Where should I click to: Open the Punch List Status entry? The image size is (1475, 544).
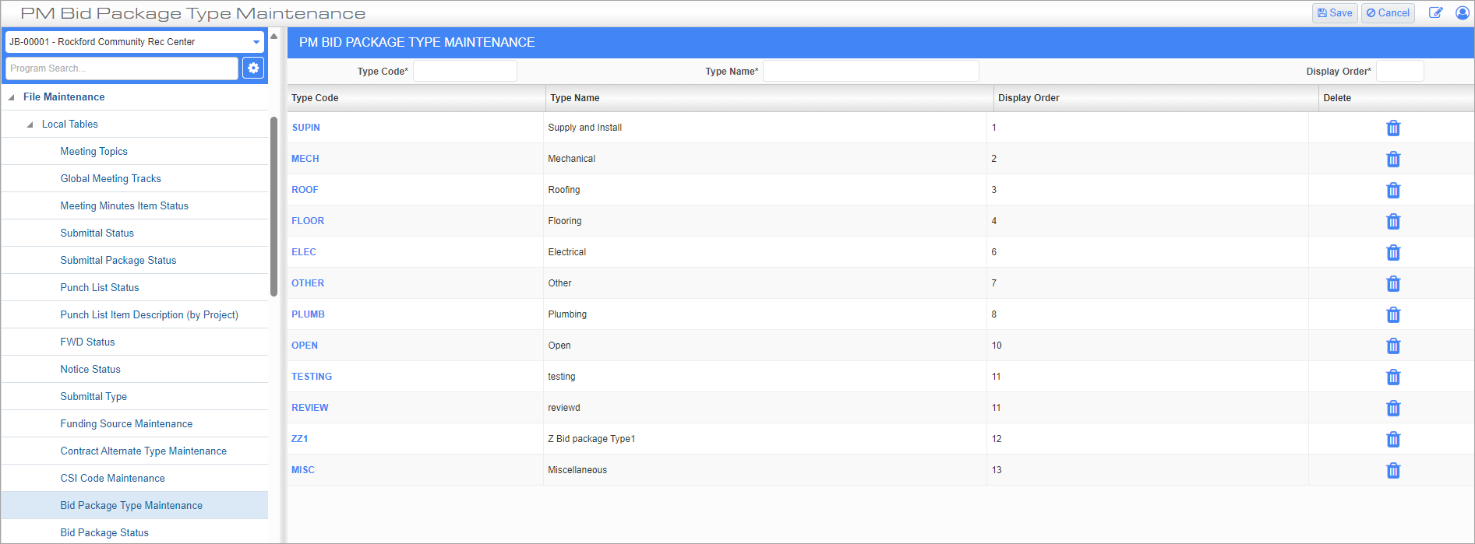tap(100, 287)
